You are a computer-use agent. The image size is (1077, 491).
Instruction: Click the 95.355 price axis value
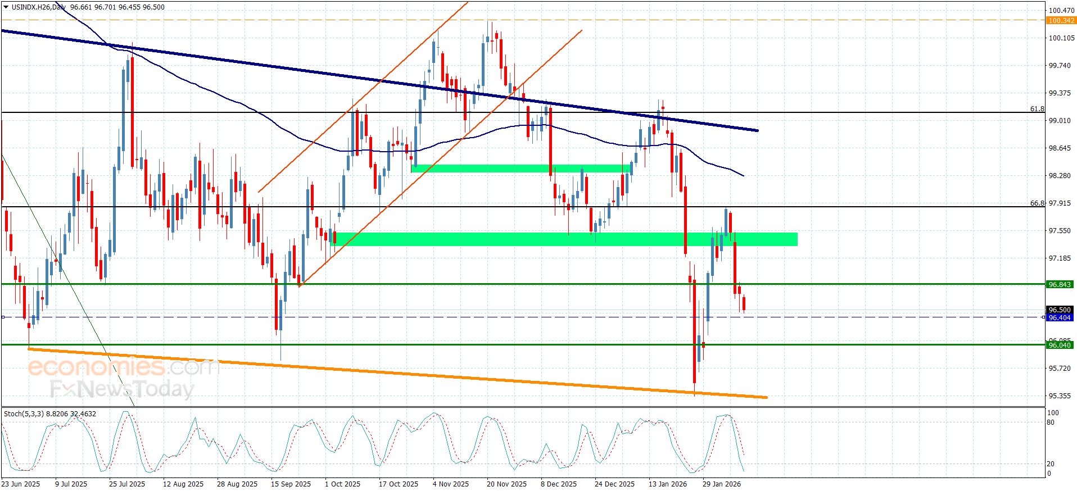1060,396
